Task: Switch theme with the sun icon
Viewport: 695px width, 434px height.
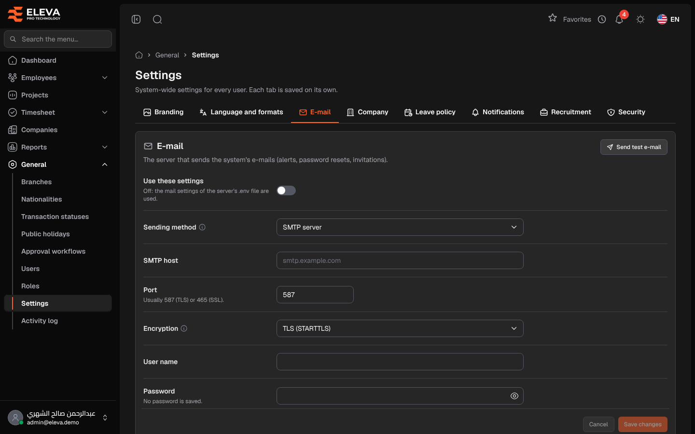Action: coord(640,19)
